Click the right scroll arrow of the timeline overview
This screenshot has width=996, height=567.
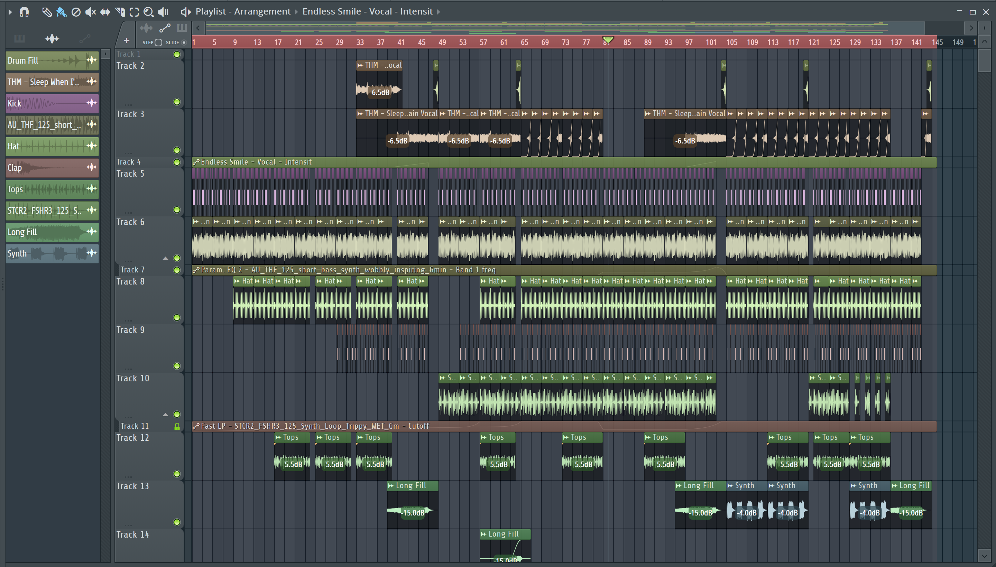pos(971,28)
